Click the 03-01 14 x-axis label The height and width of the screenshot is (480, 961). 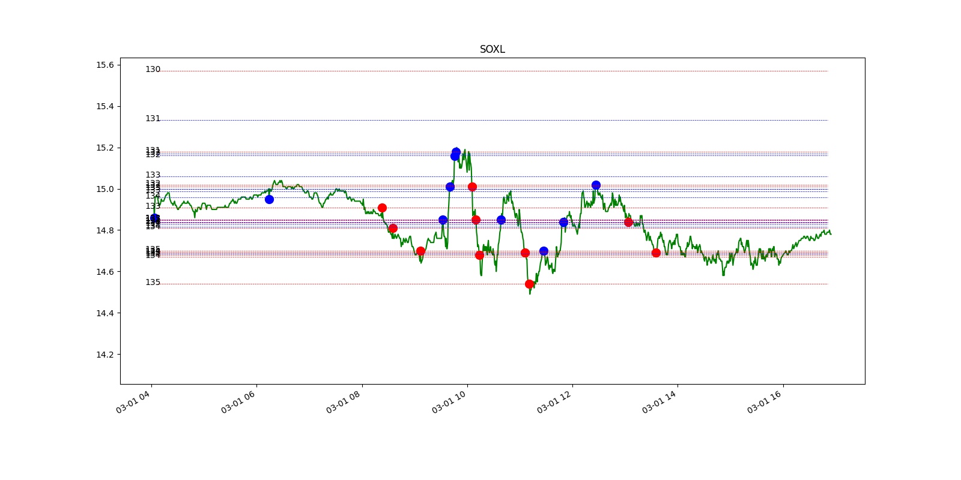[x=659, y=402]
